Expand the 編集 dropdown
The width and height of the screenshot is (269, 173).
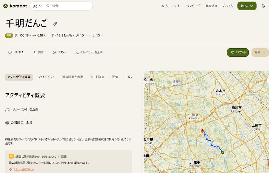[260, 52]
